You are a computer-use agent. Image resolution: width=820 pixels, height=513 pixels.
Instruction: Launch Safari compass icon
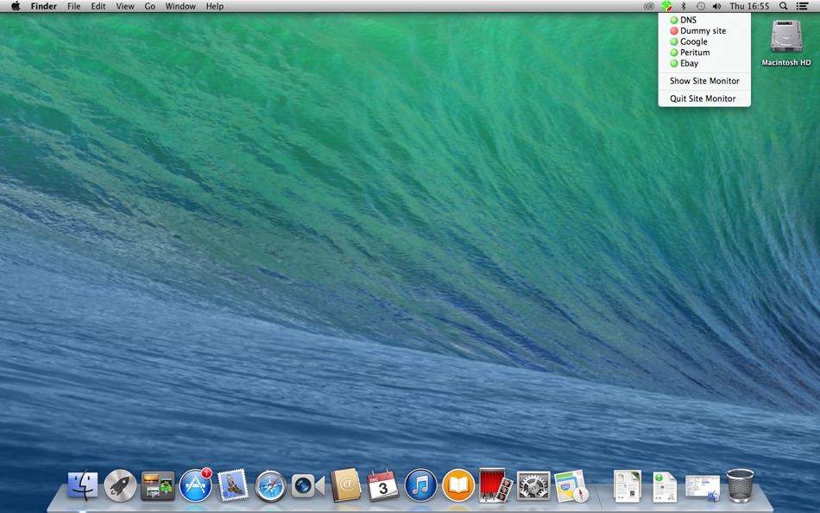pyautogui.click(x=270, y=485)
